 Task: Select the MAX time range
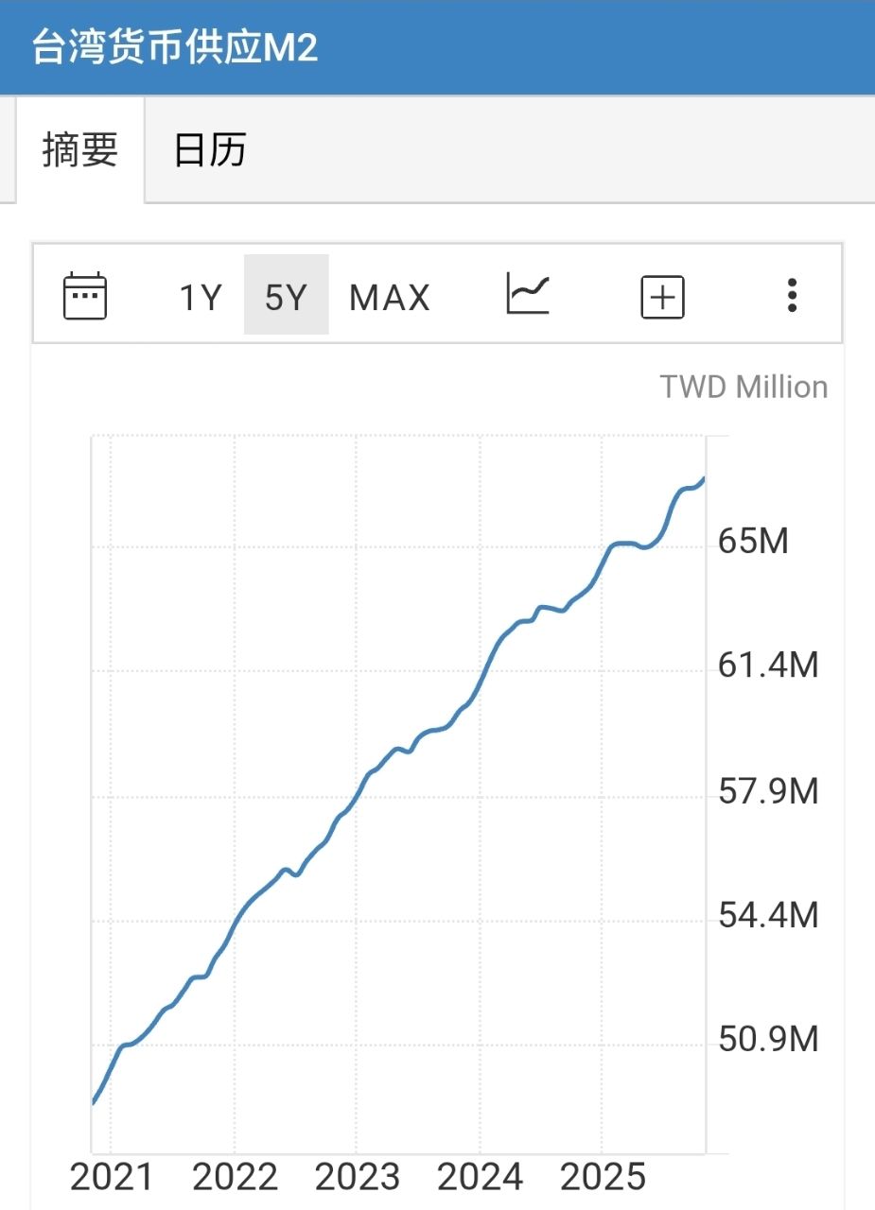390,298
